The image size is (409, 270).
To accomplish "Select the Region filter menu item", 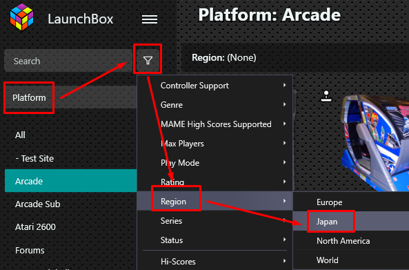I will coord(215,201).
